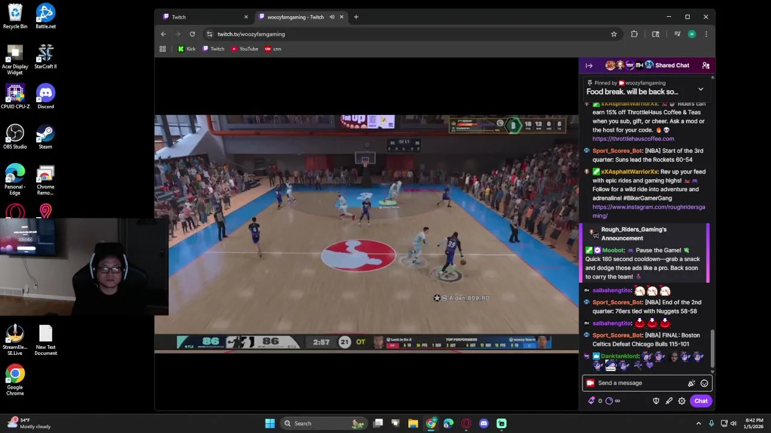Close the woozyfamgaming tab
The width and height of the screenshot is (771, 433).
(342, 17)
